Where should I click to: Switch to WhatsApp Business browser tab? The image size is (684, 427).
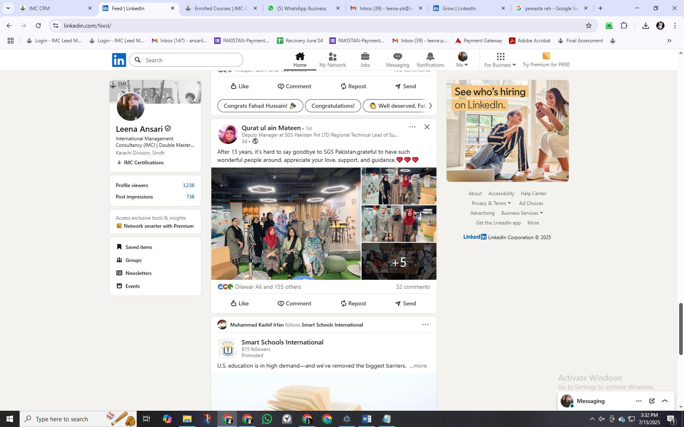coord(304,8)
